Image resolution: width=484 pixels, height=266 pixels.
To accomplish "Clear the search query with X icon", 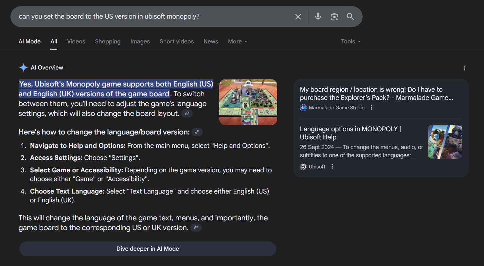I will click(x=298, y=17).
